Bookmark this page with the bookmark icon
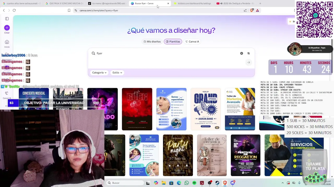Screen dimensions: 334x187 pos(69,10)
